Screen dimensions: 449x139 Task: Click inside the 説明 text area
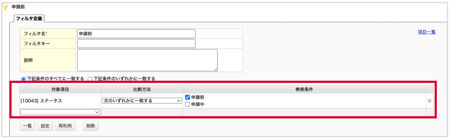coord(147,60)
